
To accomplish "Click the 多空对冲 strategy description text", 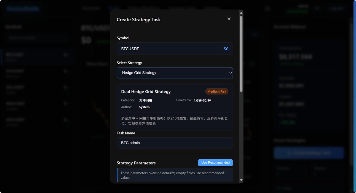I will 174,121.
